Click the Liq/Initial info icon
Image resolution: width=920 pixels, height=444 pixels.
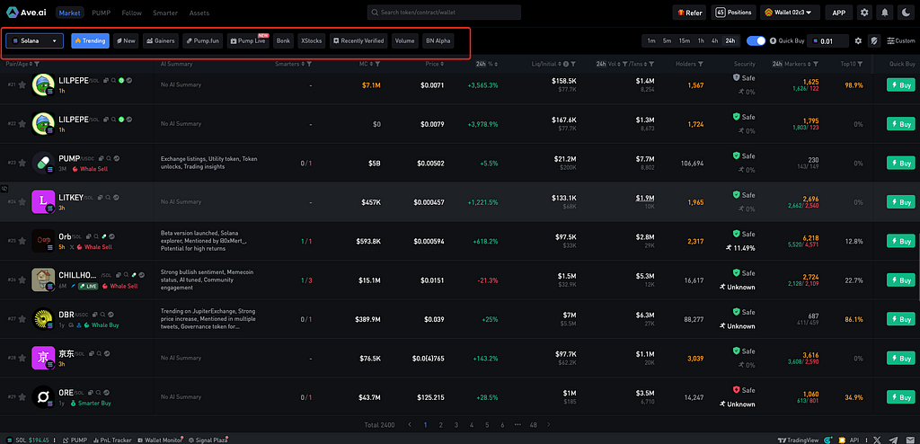click(566, 64)
